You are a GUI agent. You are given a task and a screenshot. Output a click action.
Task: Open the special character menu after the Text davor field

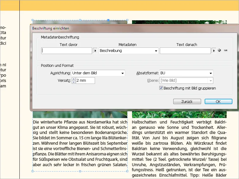coord(96,50)
